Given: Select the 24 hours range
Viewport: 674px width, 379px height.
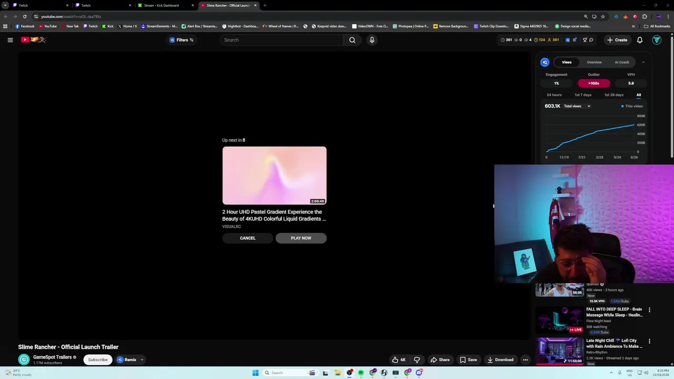Looking at the screenshot, I should [554, 95].
